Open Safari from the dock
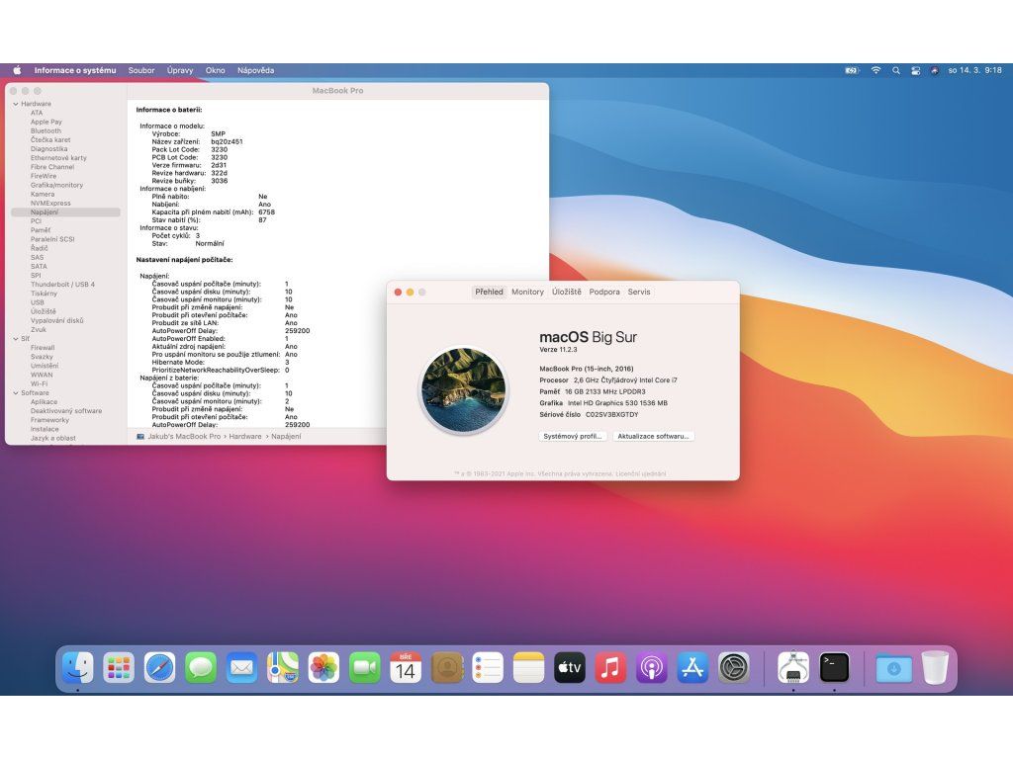1013x759 pixels. pos(159,668)
